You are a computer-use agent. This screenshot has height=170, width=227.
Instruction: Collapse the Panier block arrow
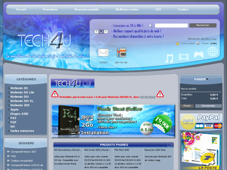(x=207, y=79)
